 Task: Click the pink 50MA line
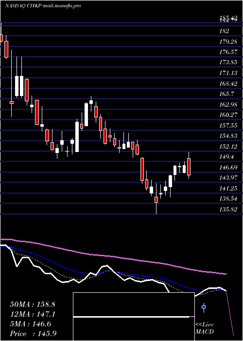coord(113,257)
